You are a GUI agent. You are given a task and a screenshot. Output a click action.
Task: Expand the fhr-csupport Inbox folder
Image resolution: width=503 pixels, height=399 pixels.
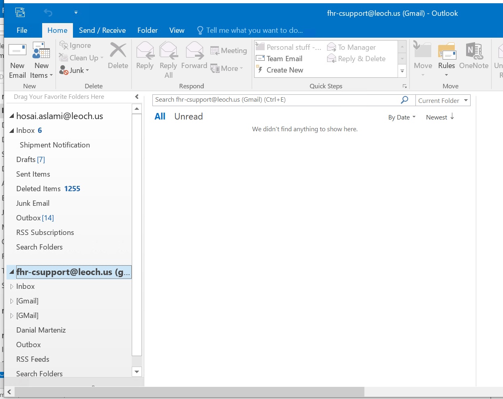coord(12,286)
